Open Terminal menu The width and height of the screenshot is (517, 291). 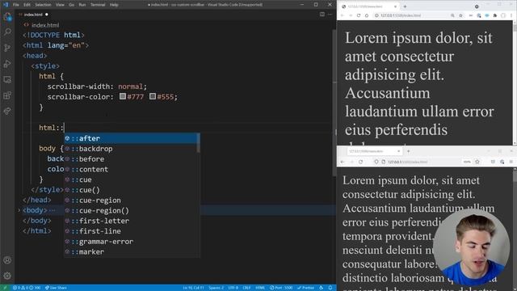(98, 5)
